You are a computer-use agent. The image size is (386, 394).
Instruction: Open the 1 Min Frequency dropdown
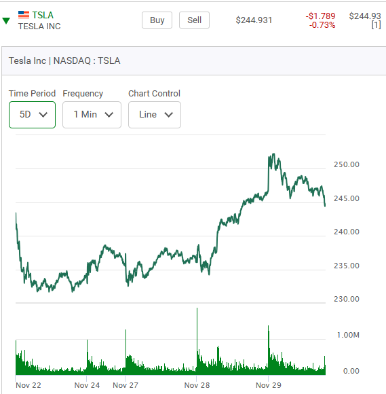(92, 115)
